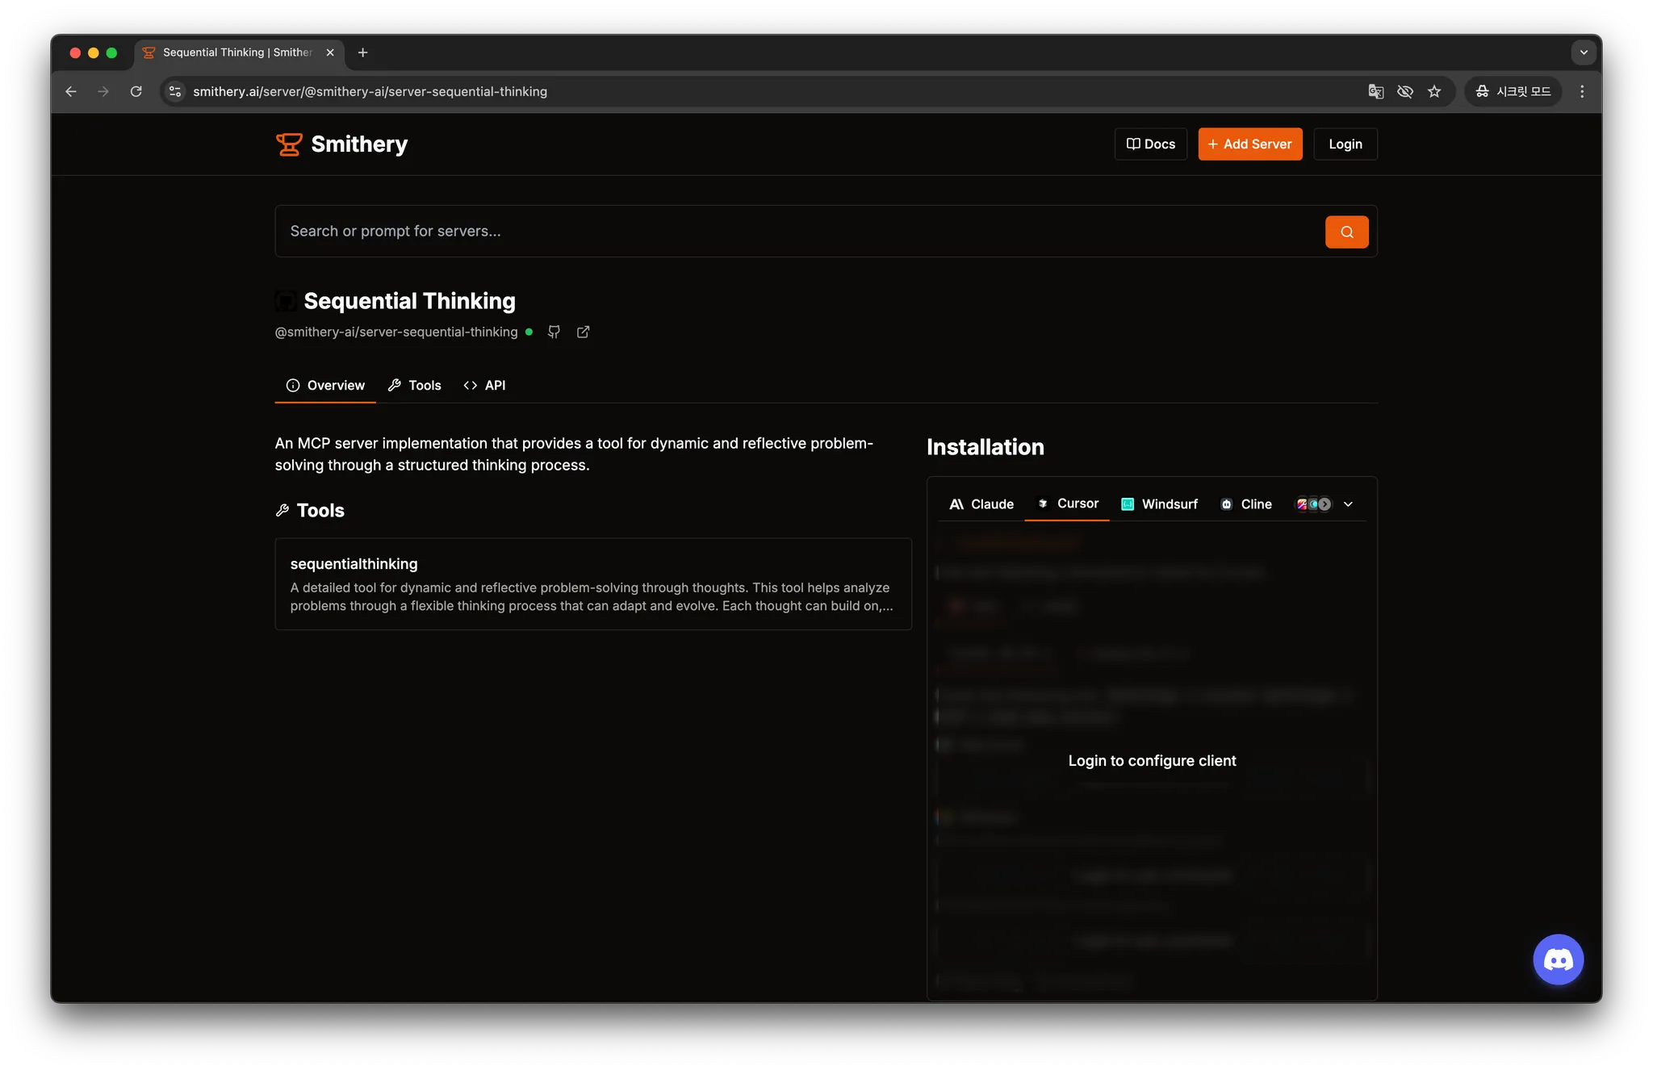Open the GitHub repository icon link
This screenshot has width=1653, height=1070.
point(554,332)
